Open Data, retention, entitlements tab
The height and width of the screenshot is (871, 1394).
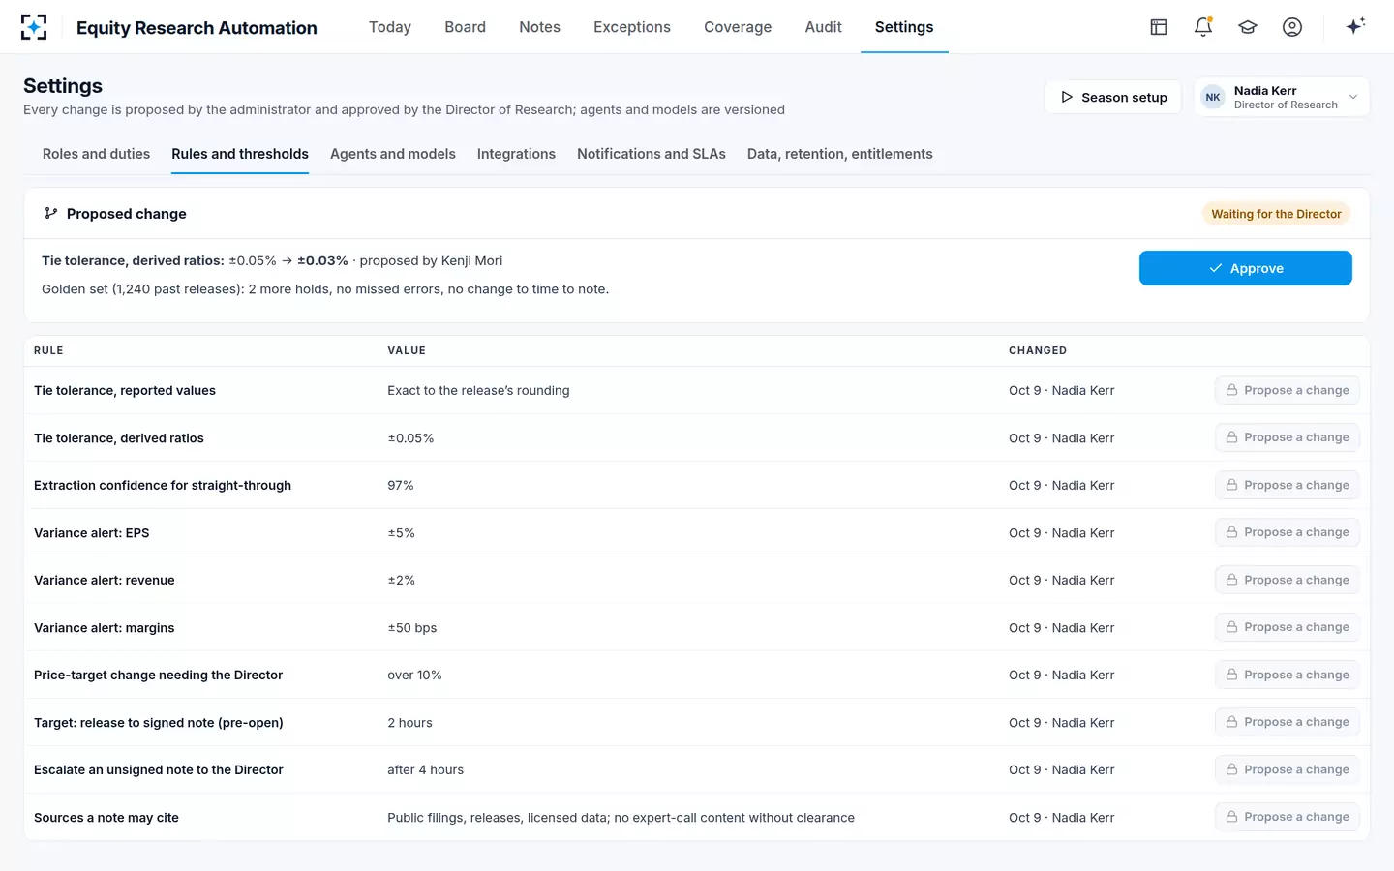pos(840,154)
